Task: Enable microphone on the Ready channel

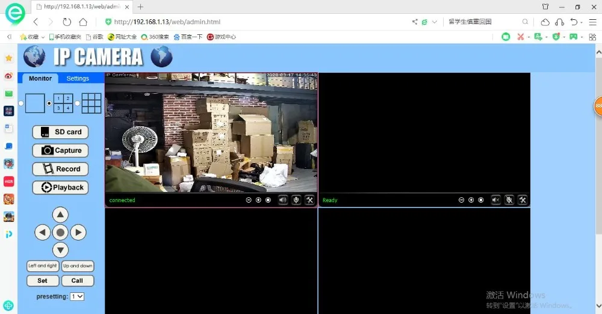Action: 509,200
